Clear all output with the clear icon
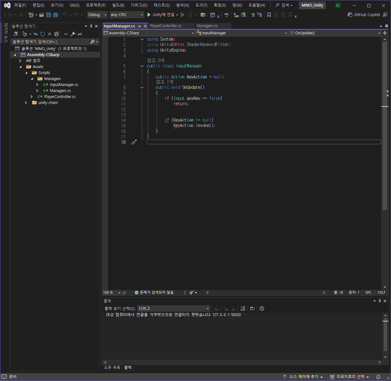Image resolution: width=391 pixels, height=381 pixels. (x=243, y=309)
